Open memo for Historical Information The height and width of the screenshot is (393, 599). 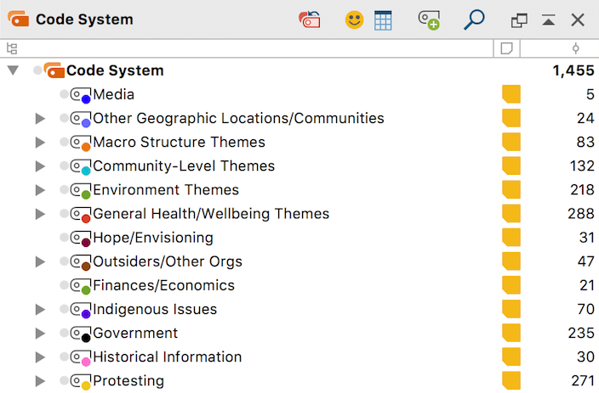pos(511,357)
